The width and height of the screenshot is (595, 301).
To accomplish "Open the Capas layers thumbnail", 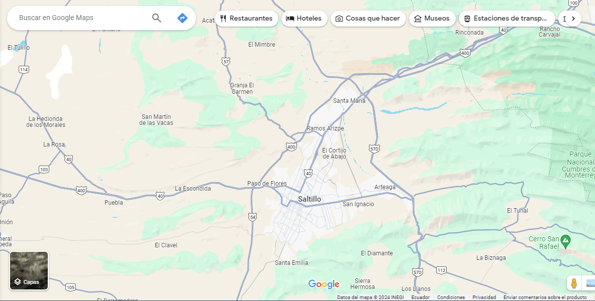I will (29, 271).
